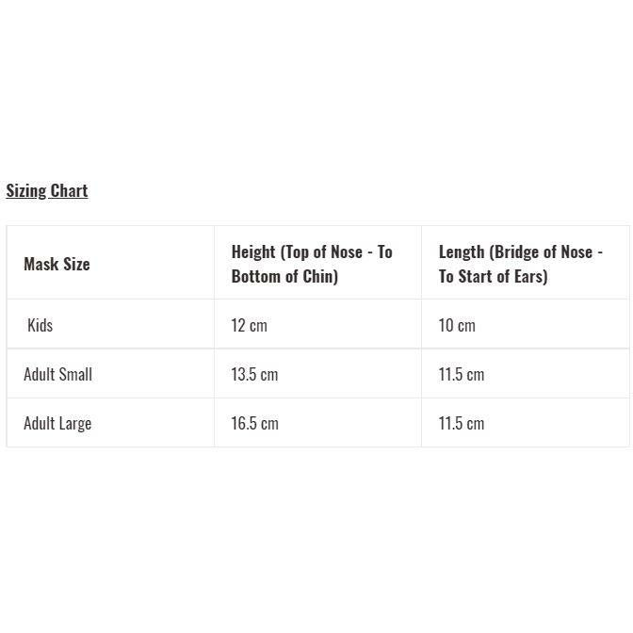Click Adult Small's 11.5 cm length value
633x633 pixels.
click(x=462, y=374)
